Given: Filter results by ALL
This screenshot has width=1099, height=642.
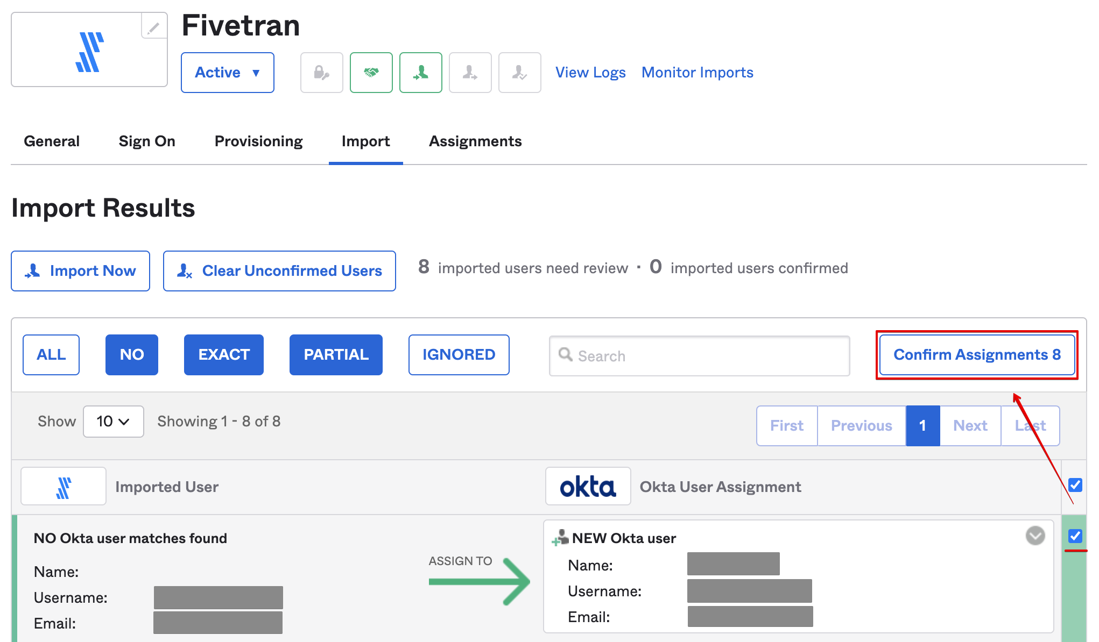Looking at the screenshot, I should [51, 355].
